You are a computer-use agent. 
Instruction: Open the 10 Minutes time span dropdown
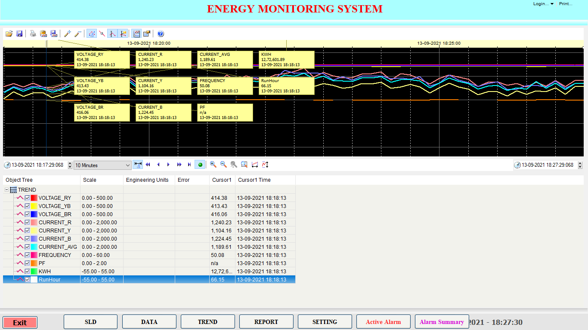[x=102, y=165]
